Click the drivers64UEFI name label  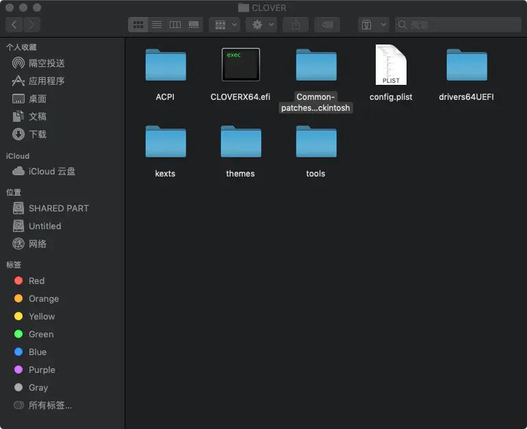(466, 97)
